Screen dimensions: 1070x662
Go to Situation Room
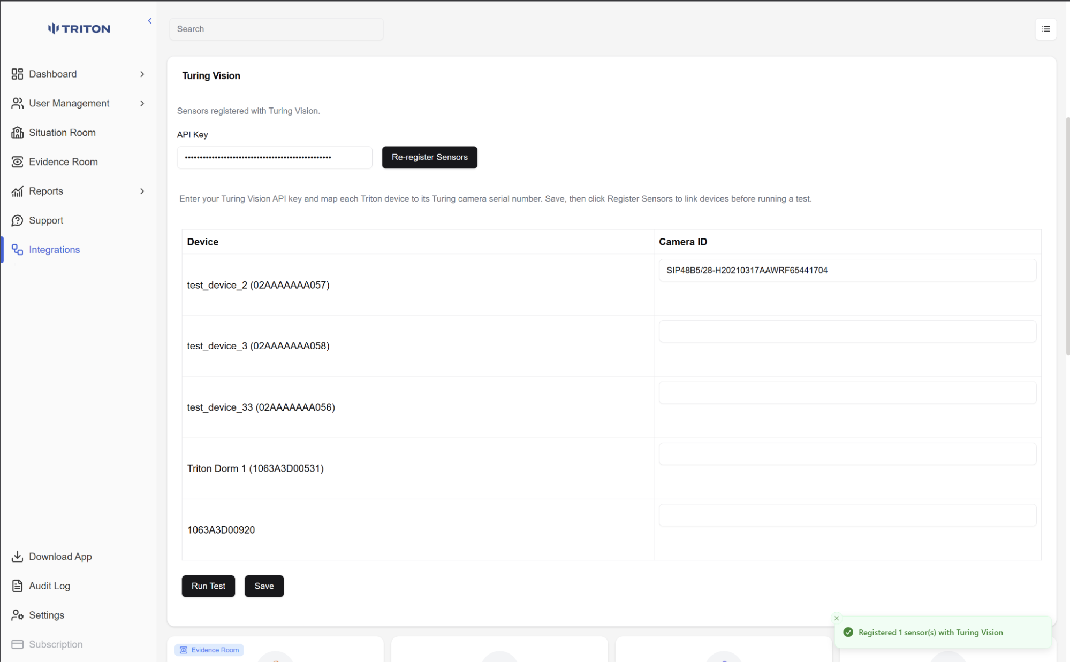62,133
